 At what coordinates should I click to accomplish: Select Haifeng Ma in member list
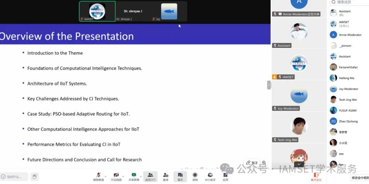coord(349,78)
